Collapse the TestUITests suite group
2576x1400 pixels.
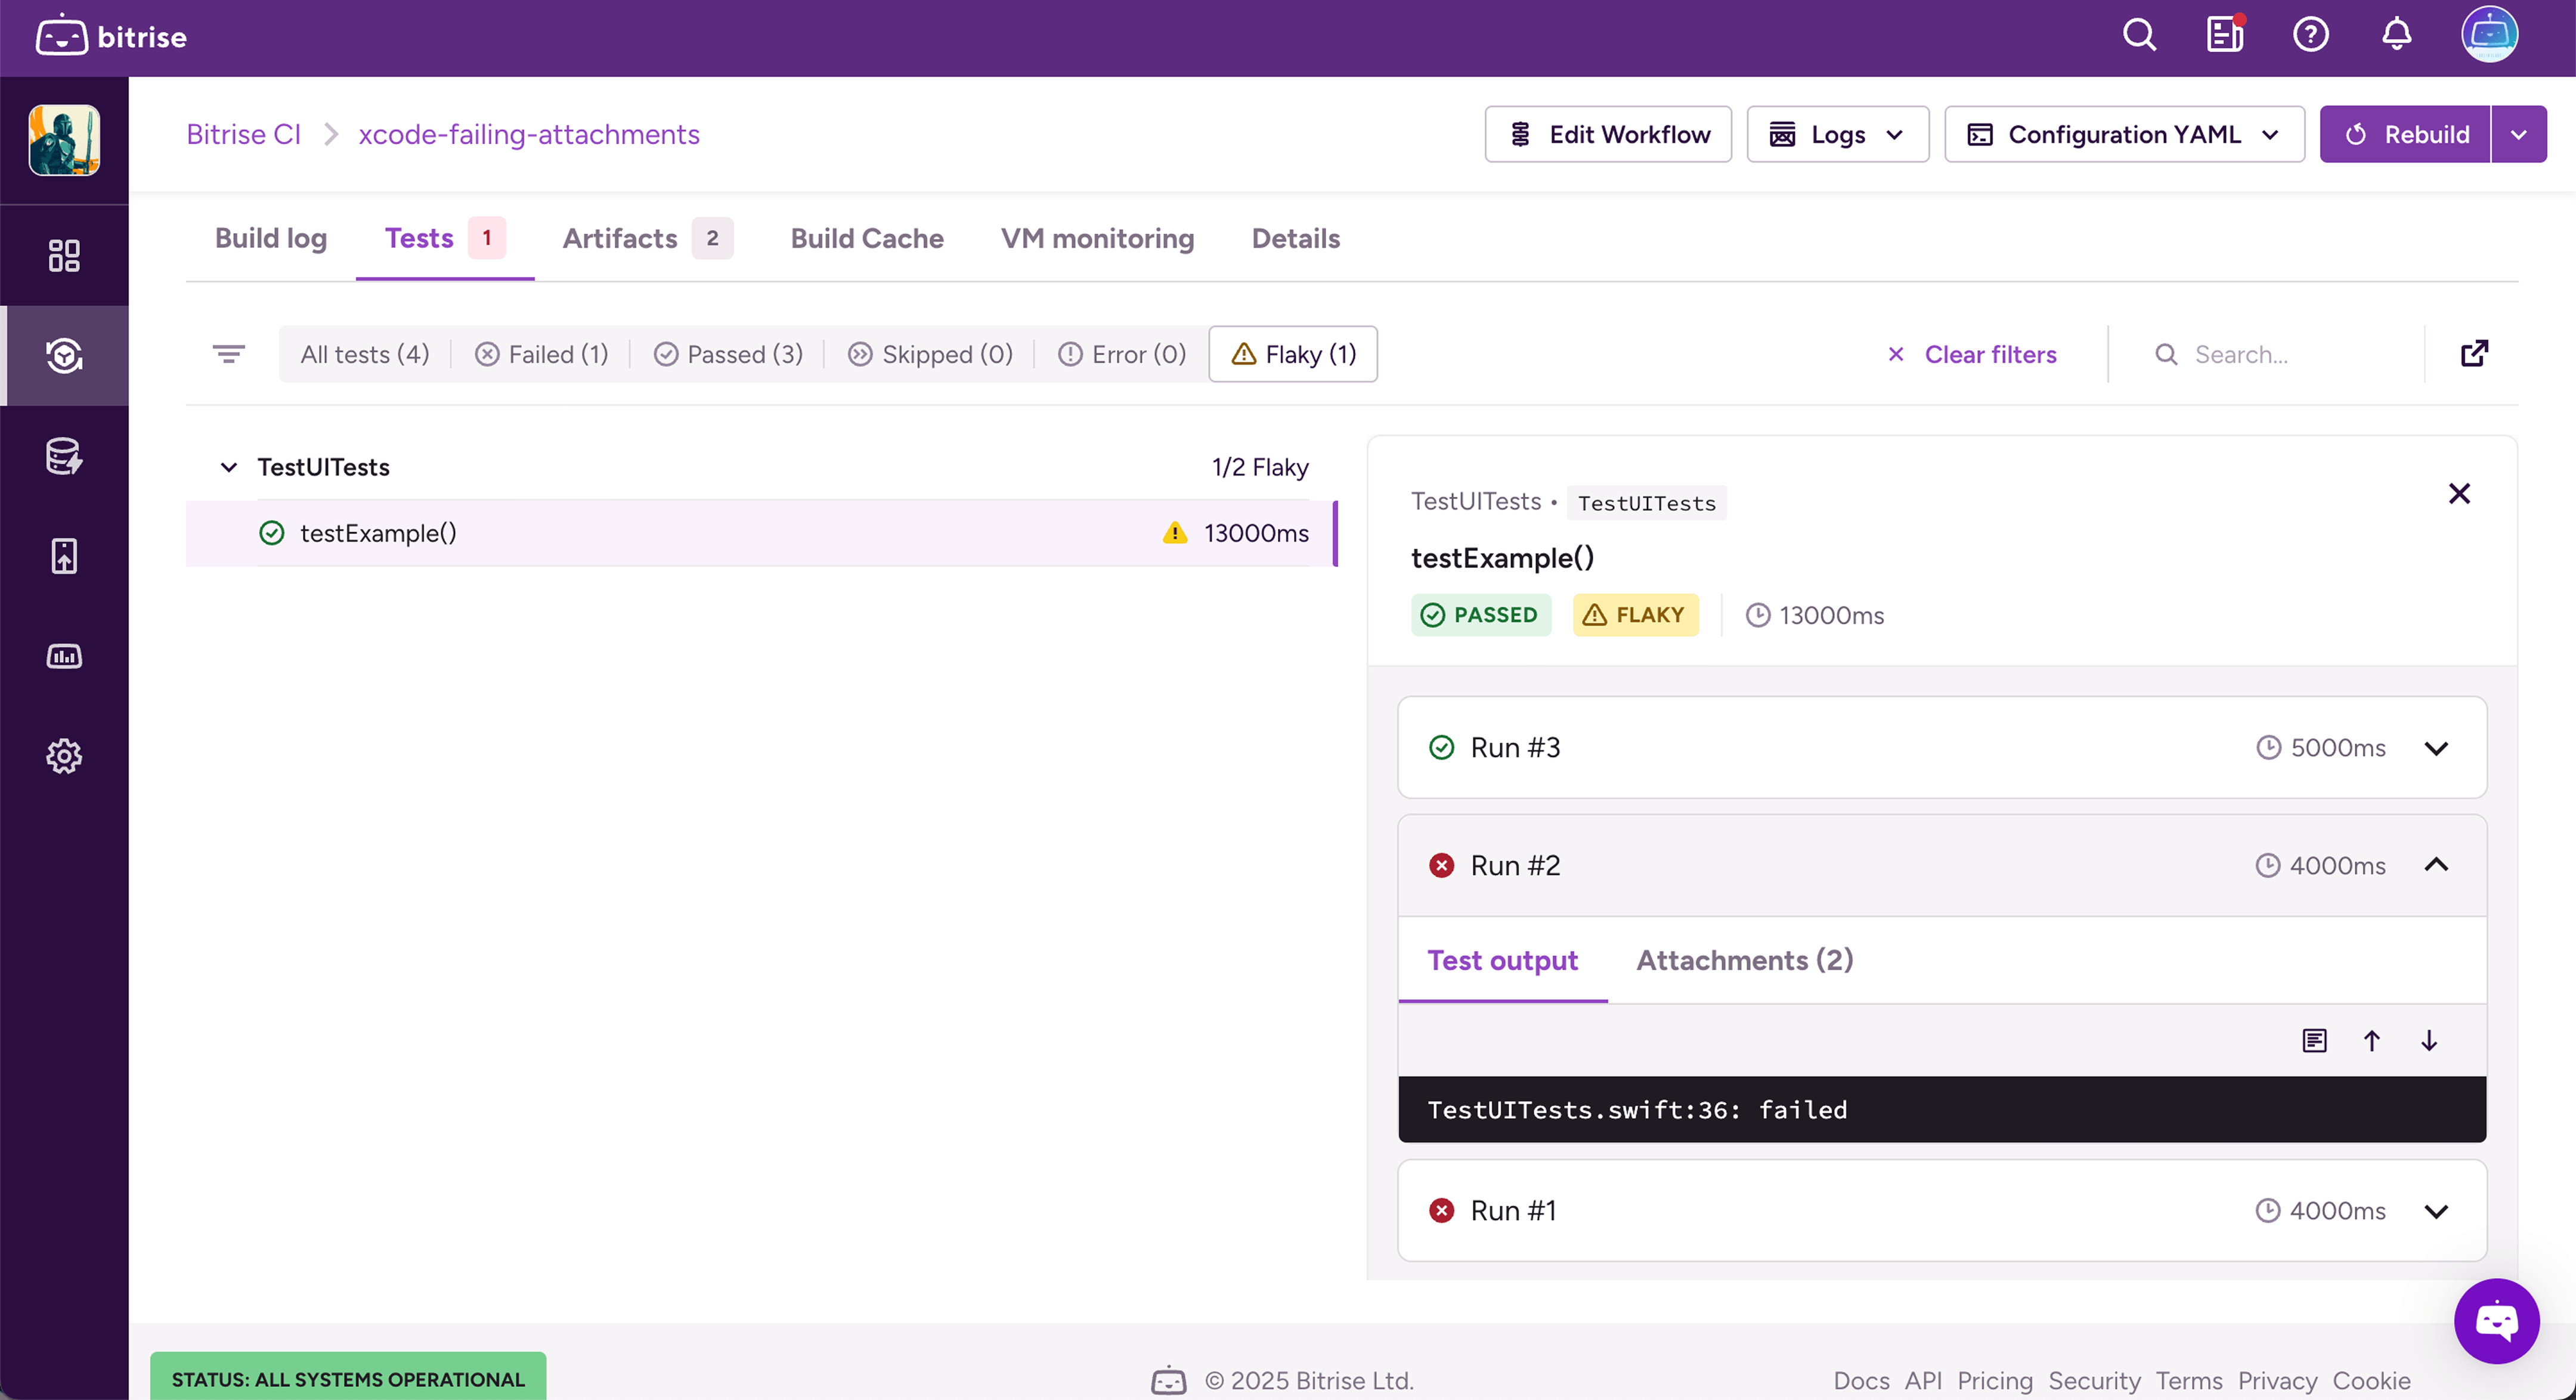(x=229, y=468)
